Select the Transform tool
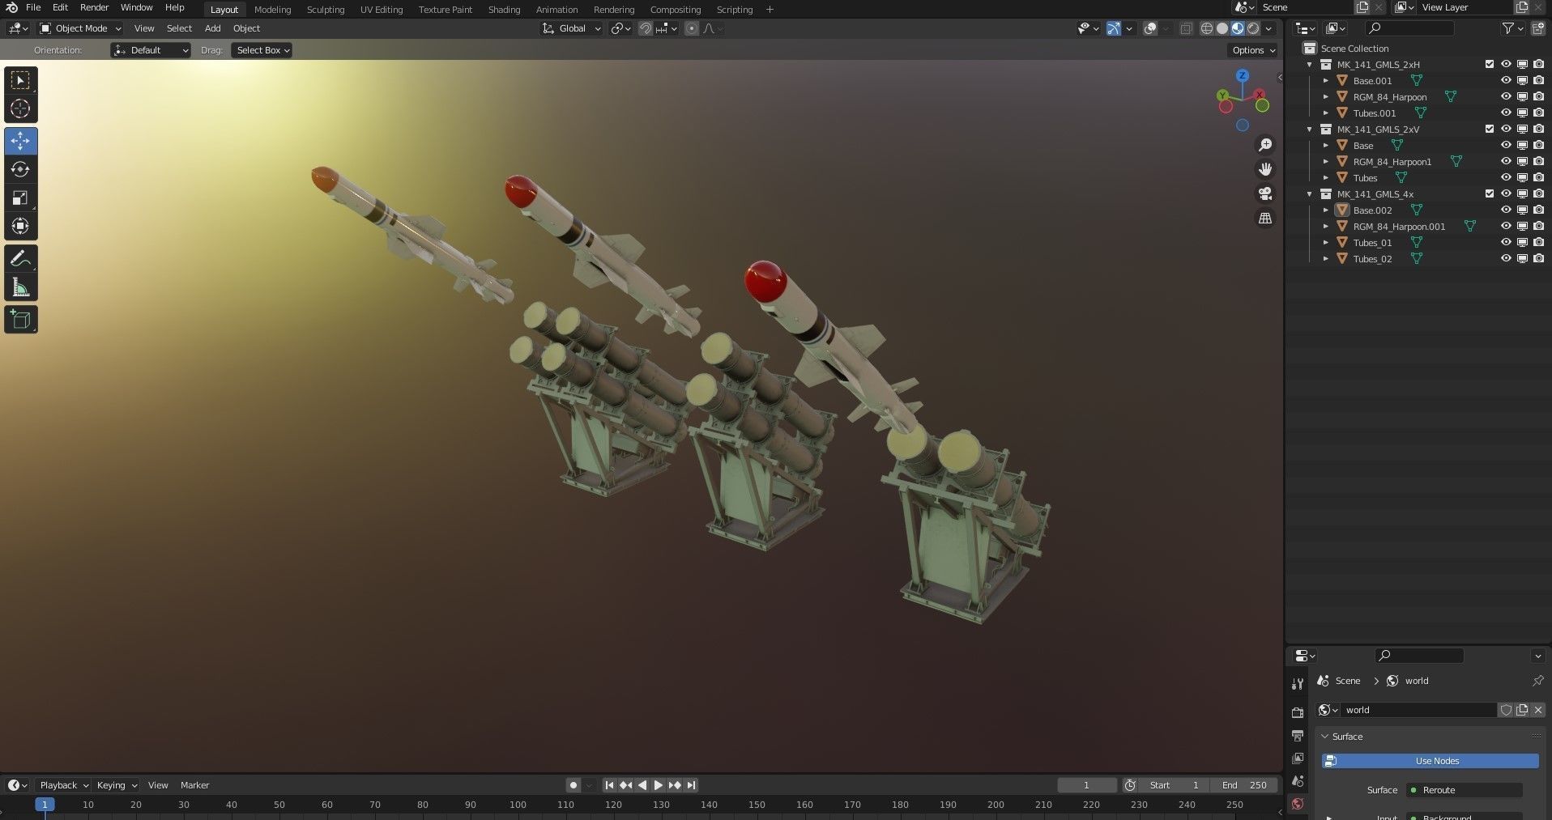Viewport: 1552px width, 820px height. point(21,226)
